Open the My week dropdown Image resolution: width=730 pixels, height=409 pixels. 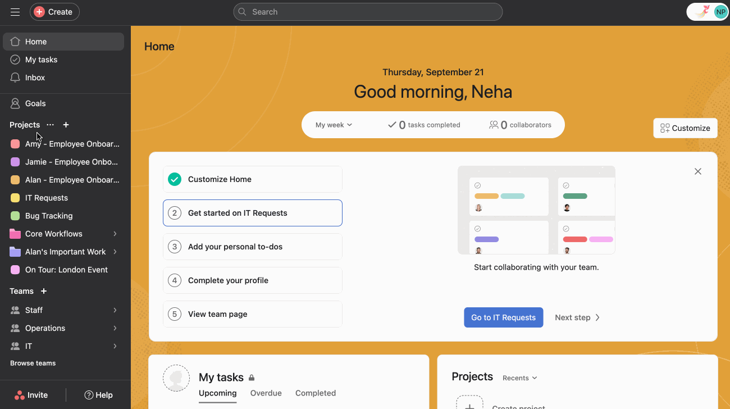coord(334,125)
